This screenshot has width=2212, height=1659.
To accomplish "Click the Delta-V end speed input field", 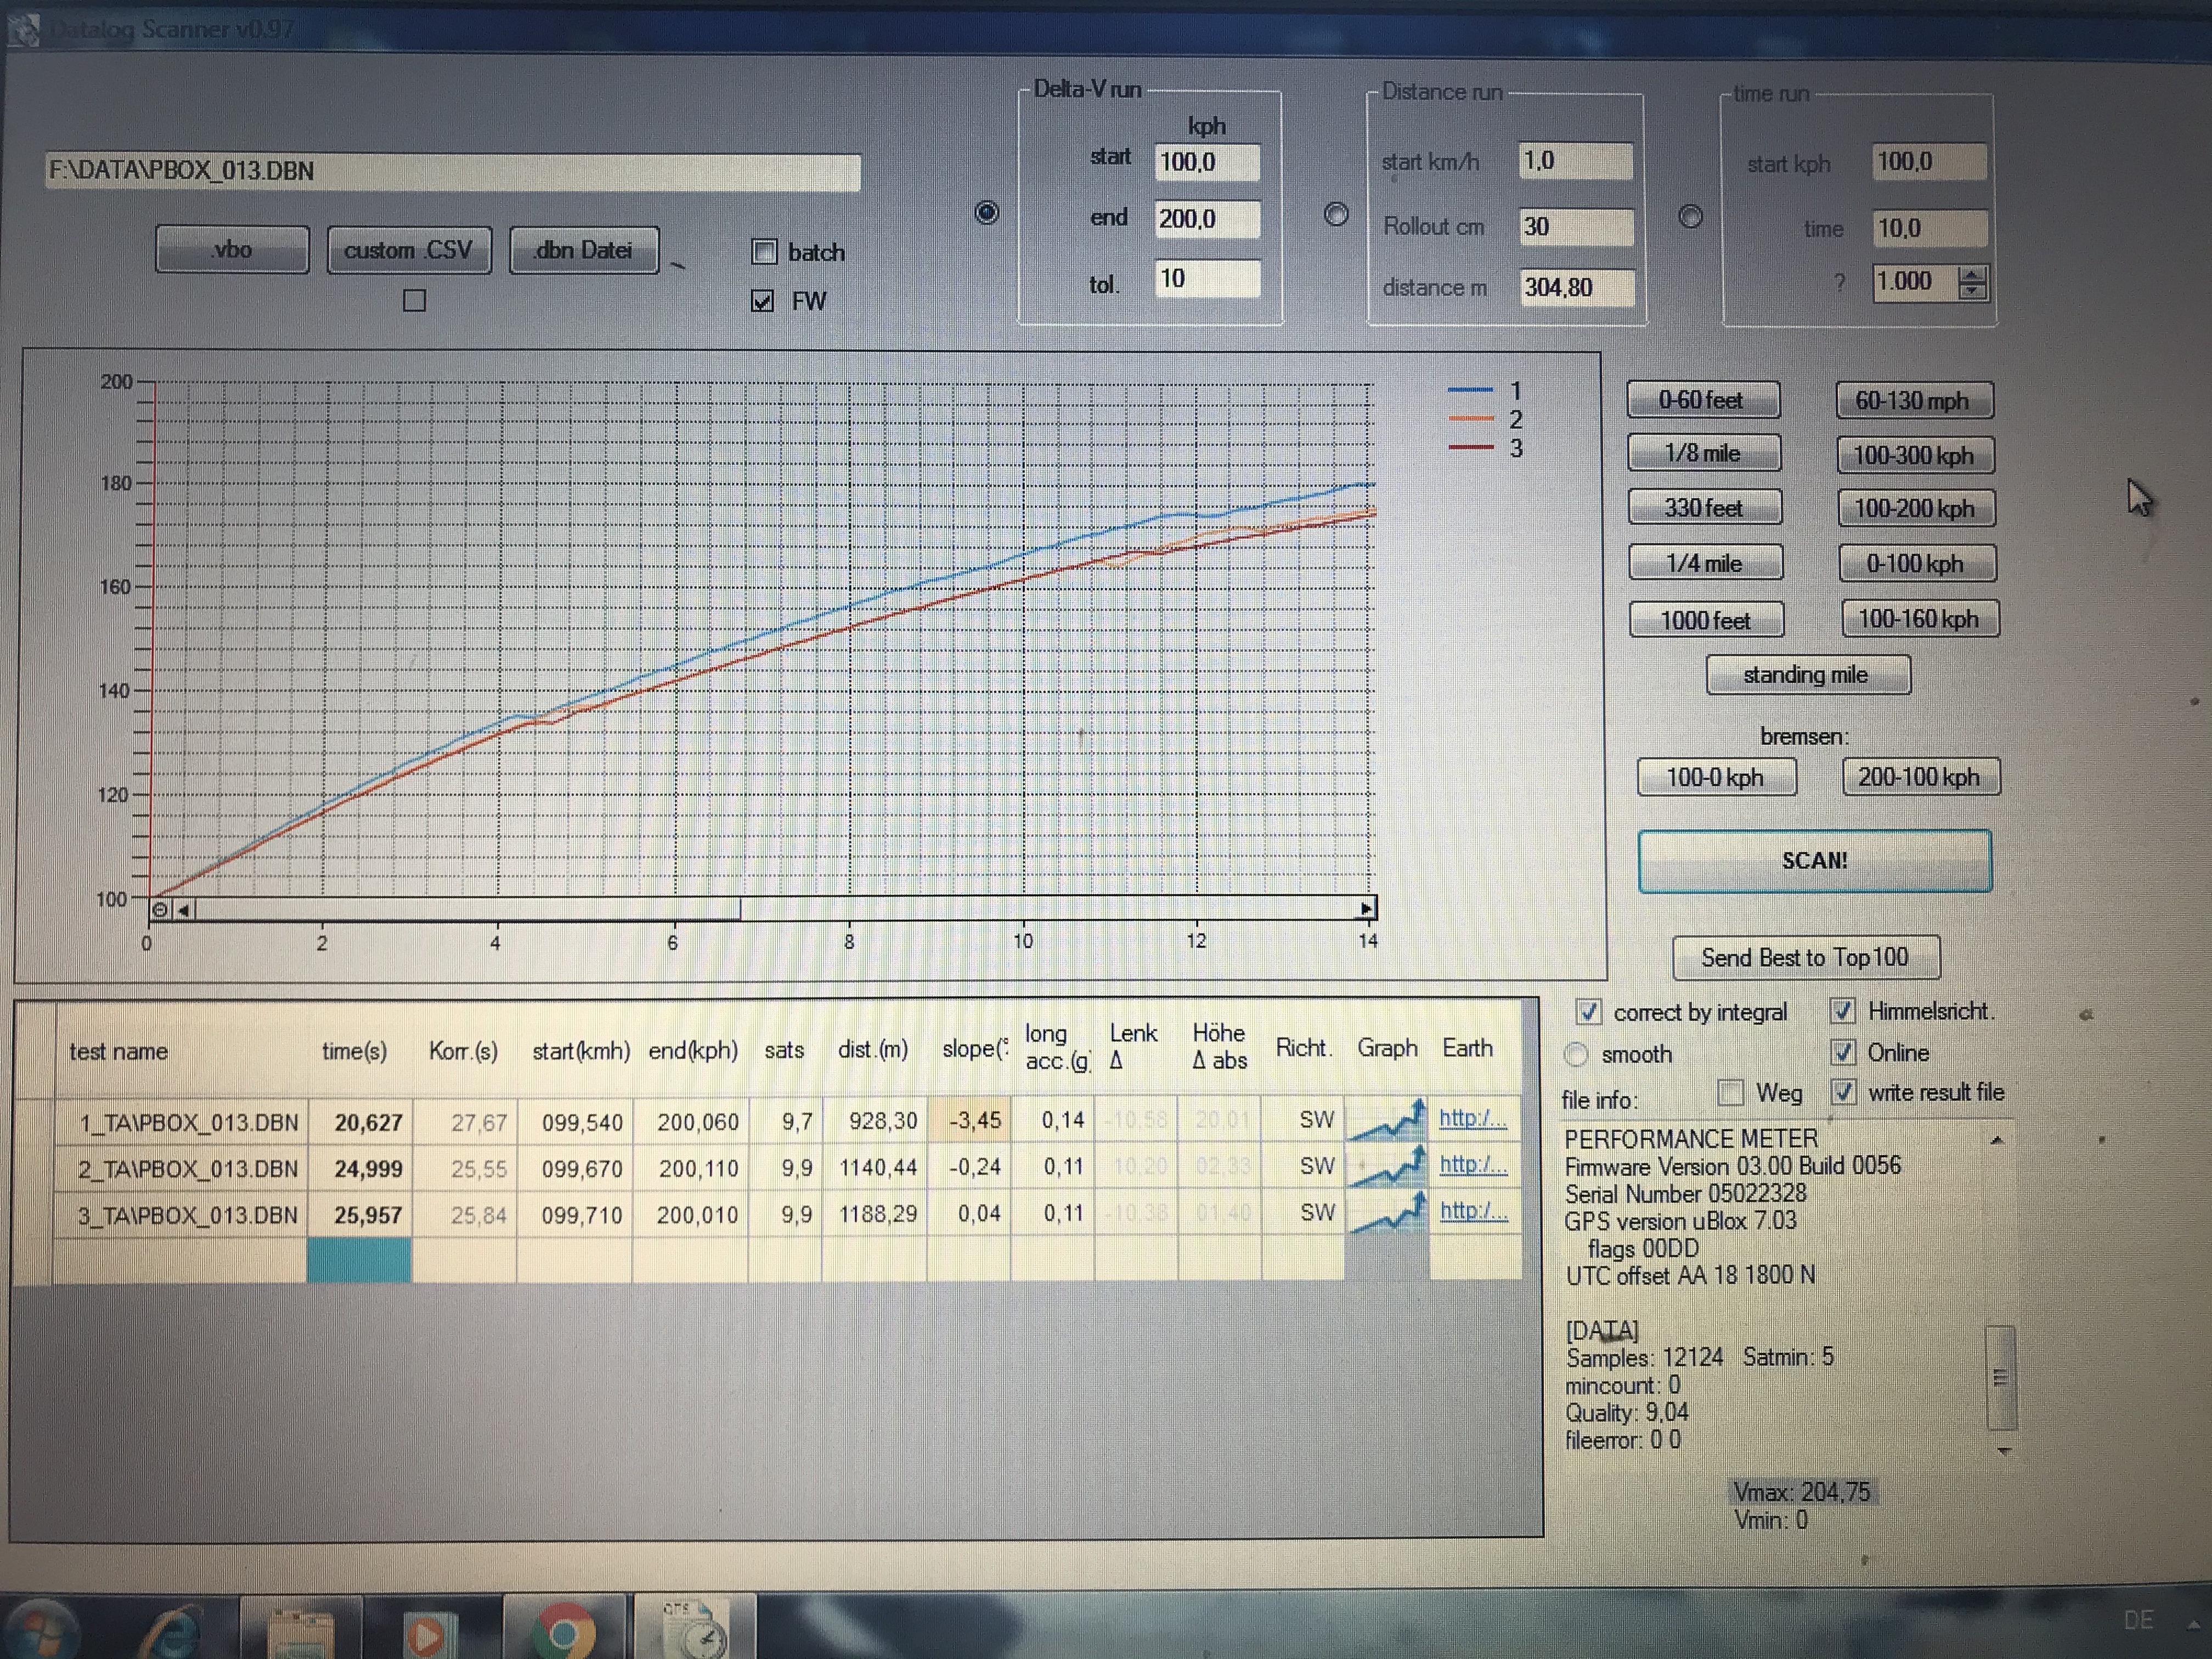I will tap(1207, 219).
